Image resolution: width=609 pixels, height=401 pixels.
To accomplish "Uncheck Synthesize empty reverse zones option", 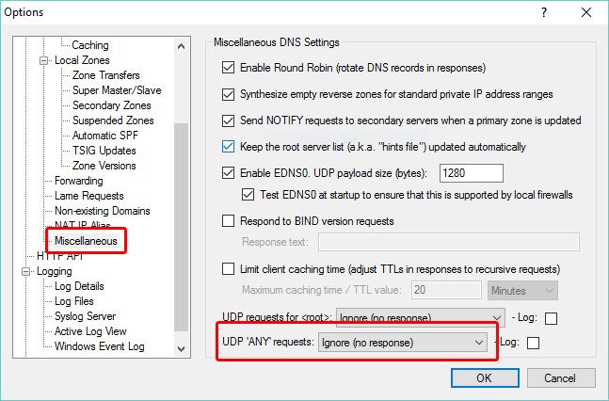I will pos(227,94).
